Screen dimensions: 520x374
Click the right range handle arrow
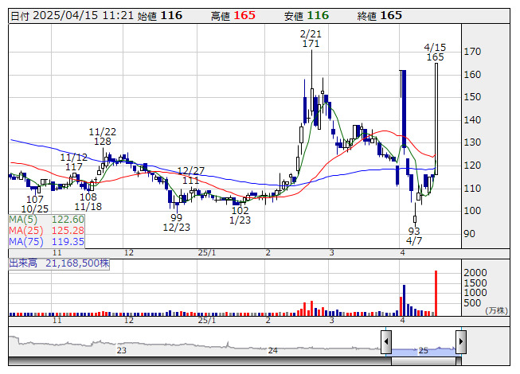pyautogui.click(x=461, y=341)
